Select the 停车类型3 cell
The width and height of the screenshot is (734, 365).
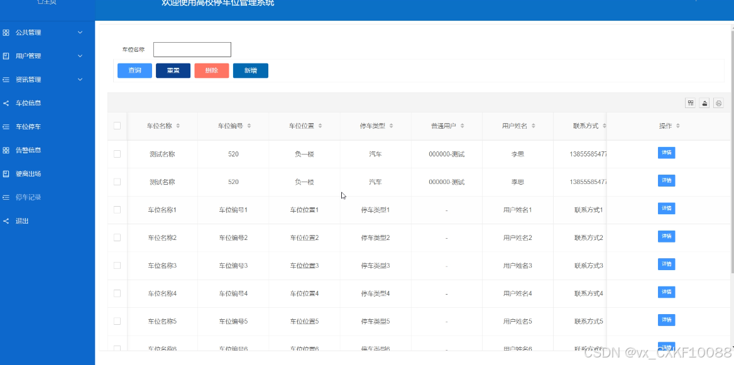[375, 266]
